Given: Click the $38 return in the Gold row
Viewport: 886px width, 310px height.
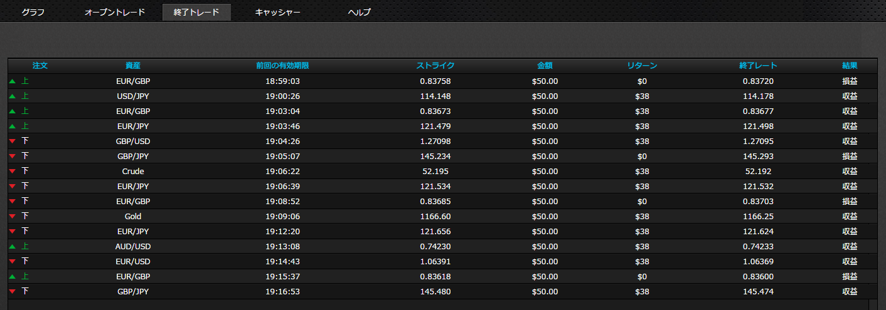Looking at the screenshot, I should (642, 217).
